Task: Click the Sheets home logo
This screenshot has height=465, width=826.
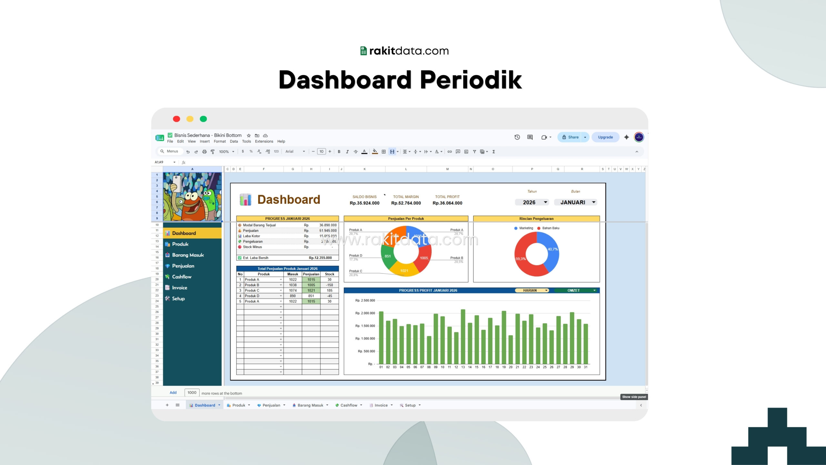Action: click(x=160, y=138)
